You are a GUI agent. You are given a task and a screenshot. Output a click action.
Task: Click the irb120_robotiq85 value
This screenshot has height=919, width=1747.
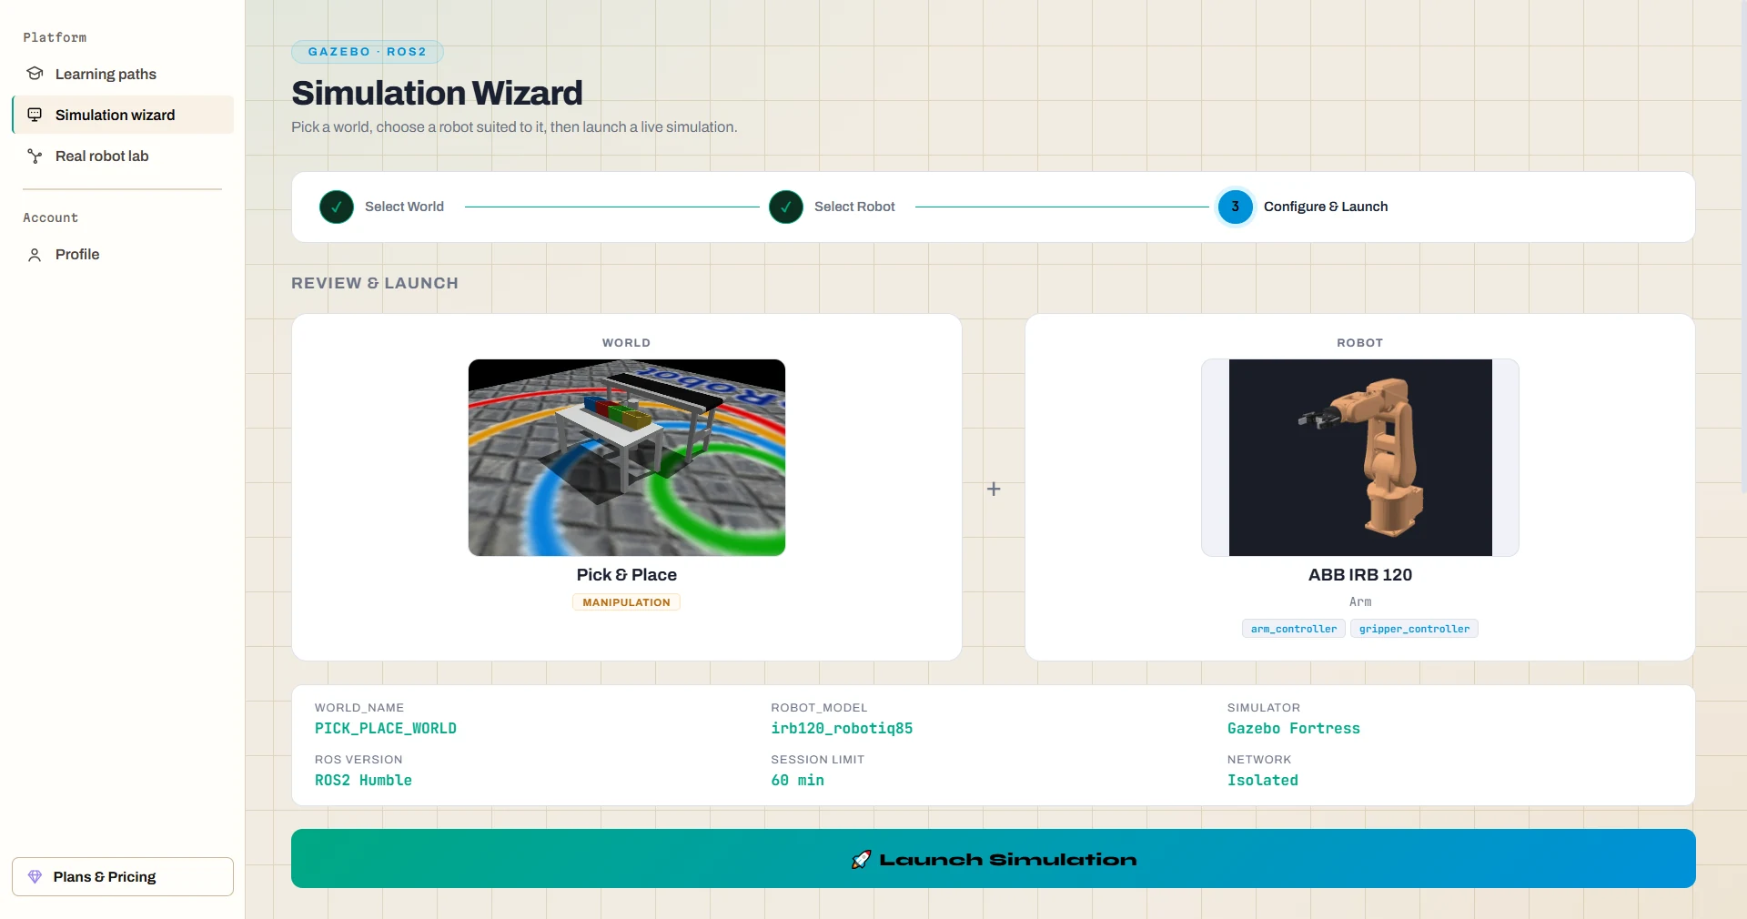(x=842, y=729)
